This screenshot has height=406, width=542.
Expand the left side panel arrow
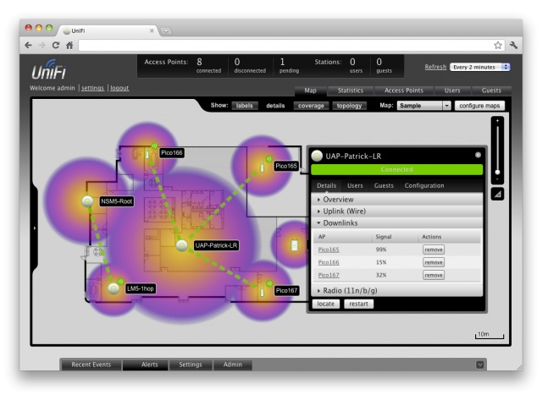[x=35, y=228]
